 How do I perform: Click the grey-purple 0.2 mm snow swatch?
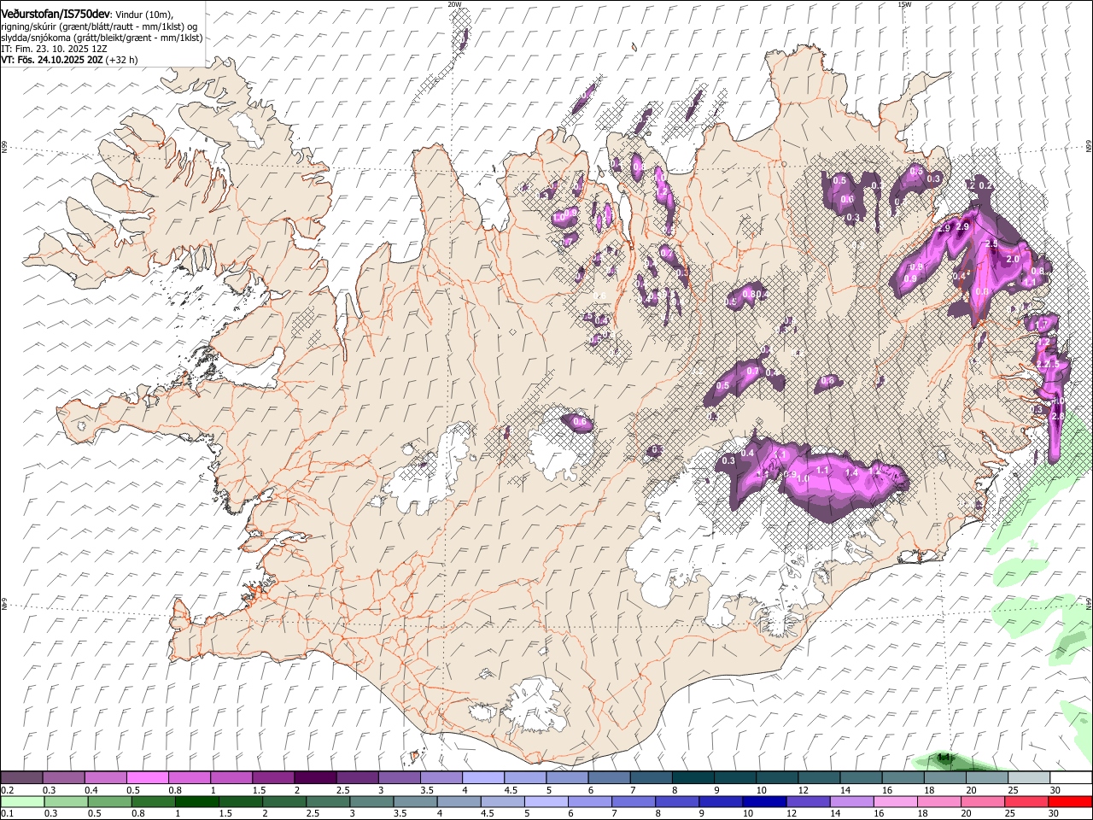21,777
